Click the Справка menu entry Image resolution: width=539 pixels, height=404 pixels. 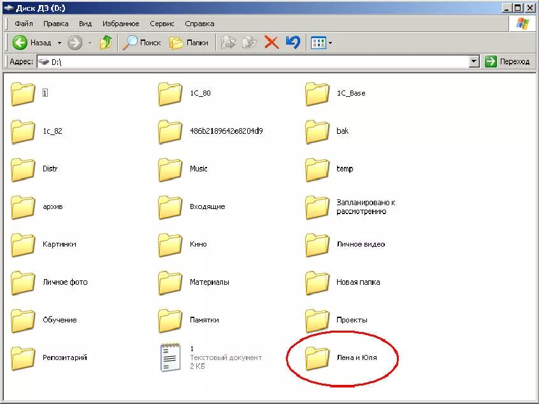(199, 23)
